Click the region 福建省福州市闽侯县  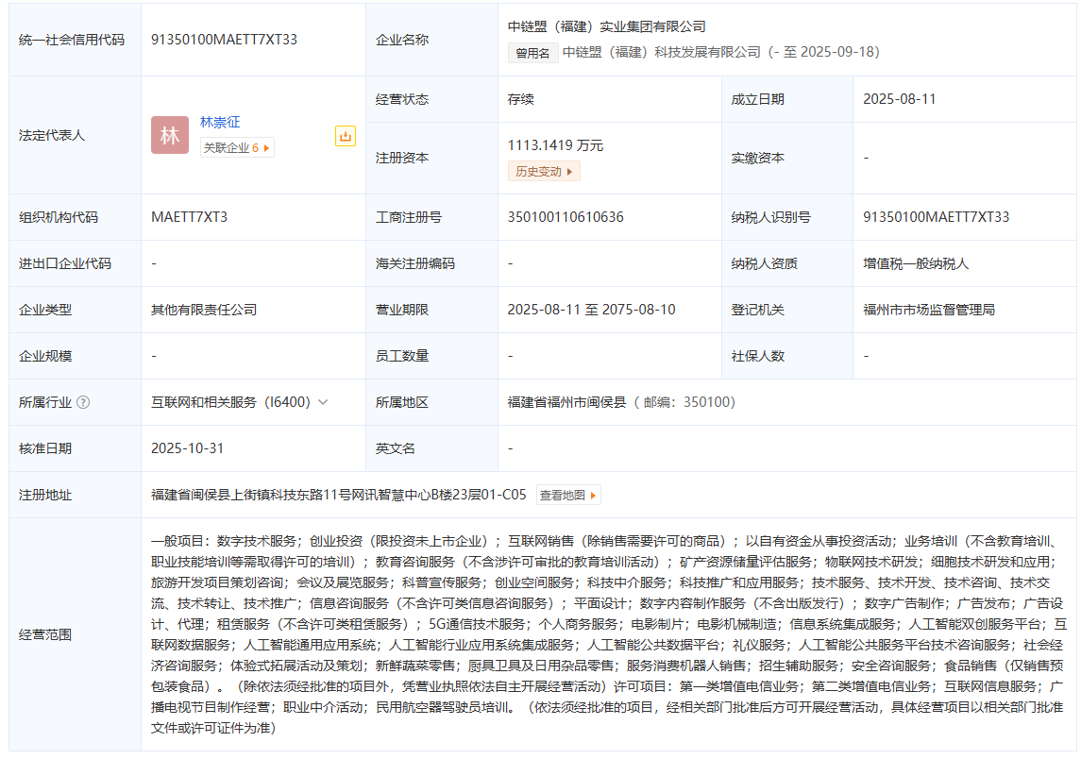point(566,402)
